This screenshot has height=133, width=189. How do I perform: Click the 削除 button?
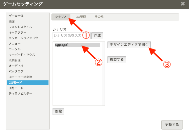point(58,111)
